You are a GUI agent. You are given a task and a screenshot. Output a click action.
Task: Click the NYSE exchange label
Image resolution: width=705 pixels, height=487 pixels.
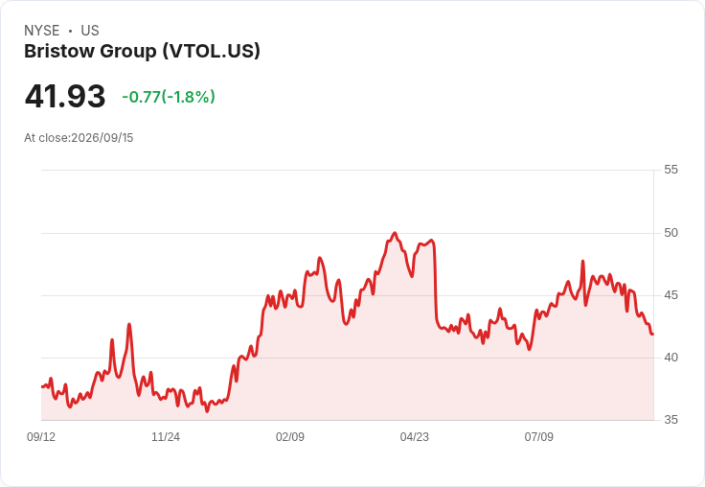(x=42, y=31)
